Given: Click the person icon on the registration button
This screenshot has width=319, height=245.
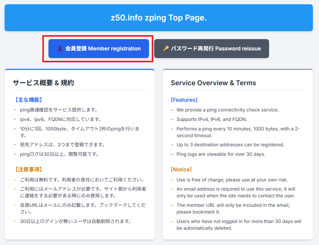Looking at the screenshot, I should pos(60,49).
